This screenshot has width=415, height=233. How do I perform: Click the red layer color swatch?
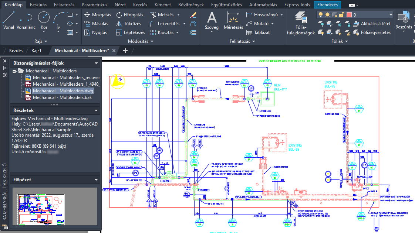[x=349, y=15]
